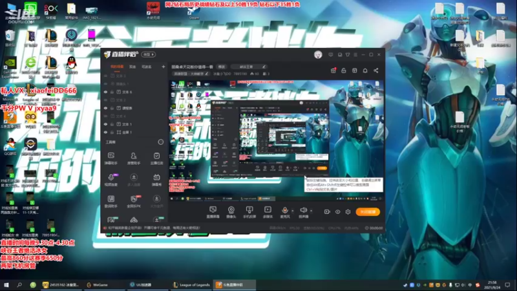The height and width of the screenshot is (291, 517).
Task: Click the bottom notice banner text
Action: [x=154, y=228]
